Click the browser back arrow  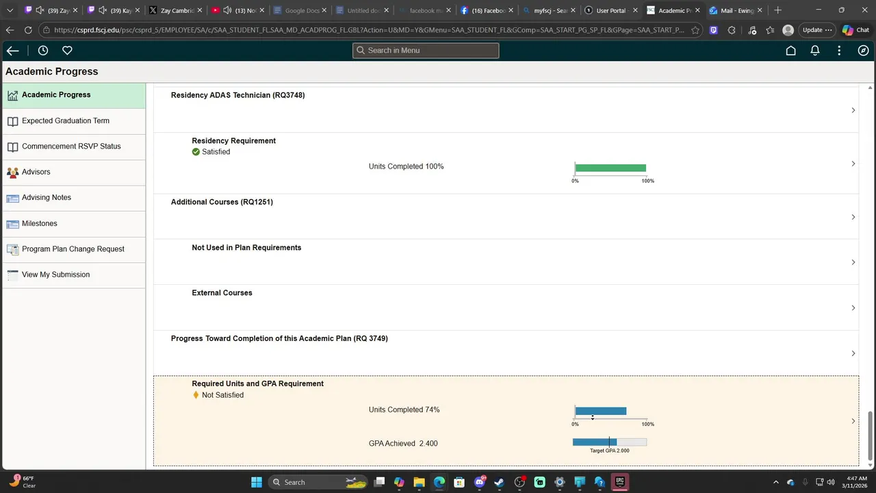pyautogui.click(x=10, y=30)
